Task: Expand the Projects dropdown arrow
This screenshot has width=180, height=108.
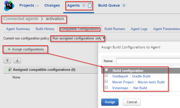Action: (37, 6)
